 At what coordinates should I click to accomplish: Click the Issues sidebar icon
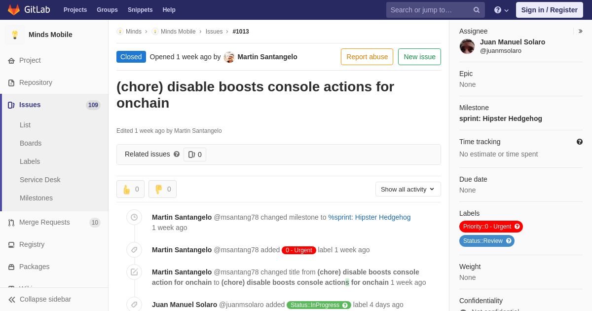[11, 105]
